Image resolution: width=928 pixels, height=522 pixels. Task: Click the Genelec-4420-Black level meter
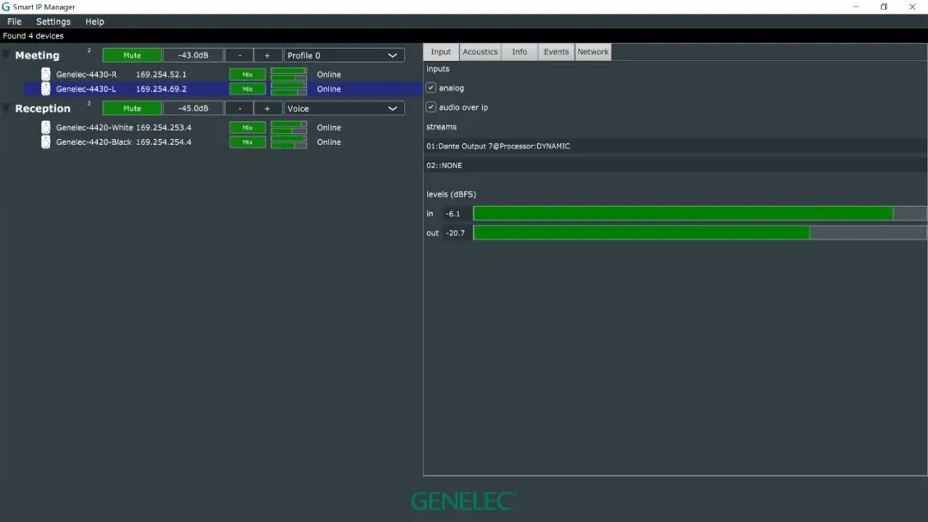point(289,142)
